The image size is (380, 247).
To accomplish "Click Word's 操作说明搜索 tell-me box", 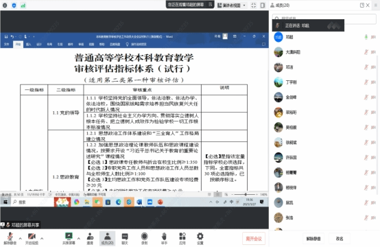I will click(136, 45).
